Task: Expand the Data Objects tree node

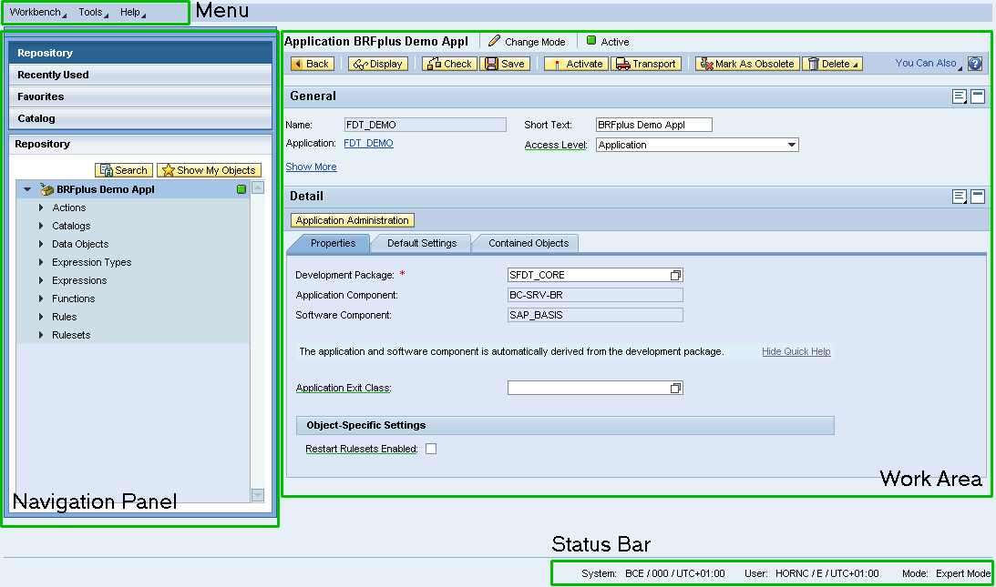Action: tap(41, 244)
